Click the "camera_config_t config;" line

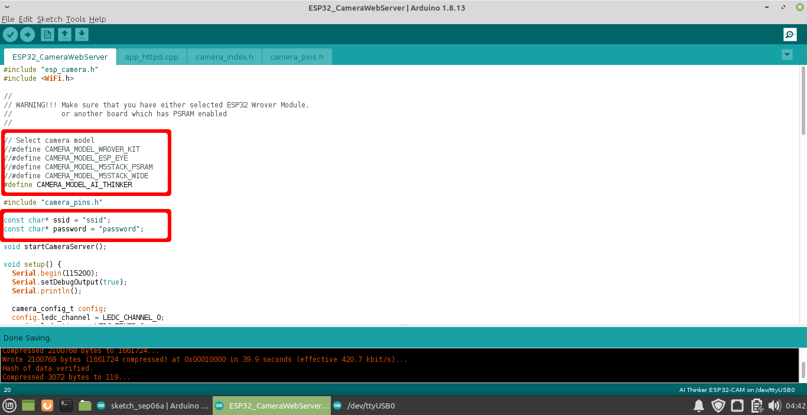(x=59, y=309)
